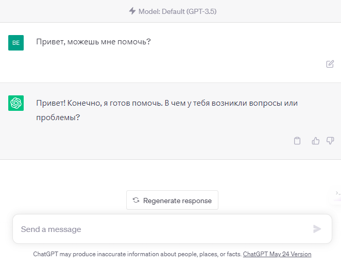This screenshot has width=341, height=266.
Task: Click the partially visible terminal prompt icon at right edge
Action: tap(338, 193)
